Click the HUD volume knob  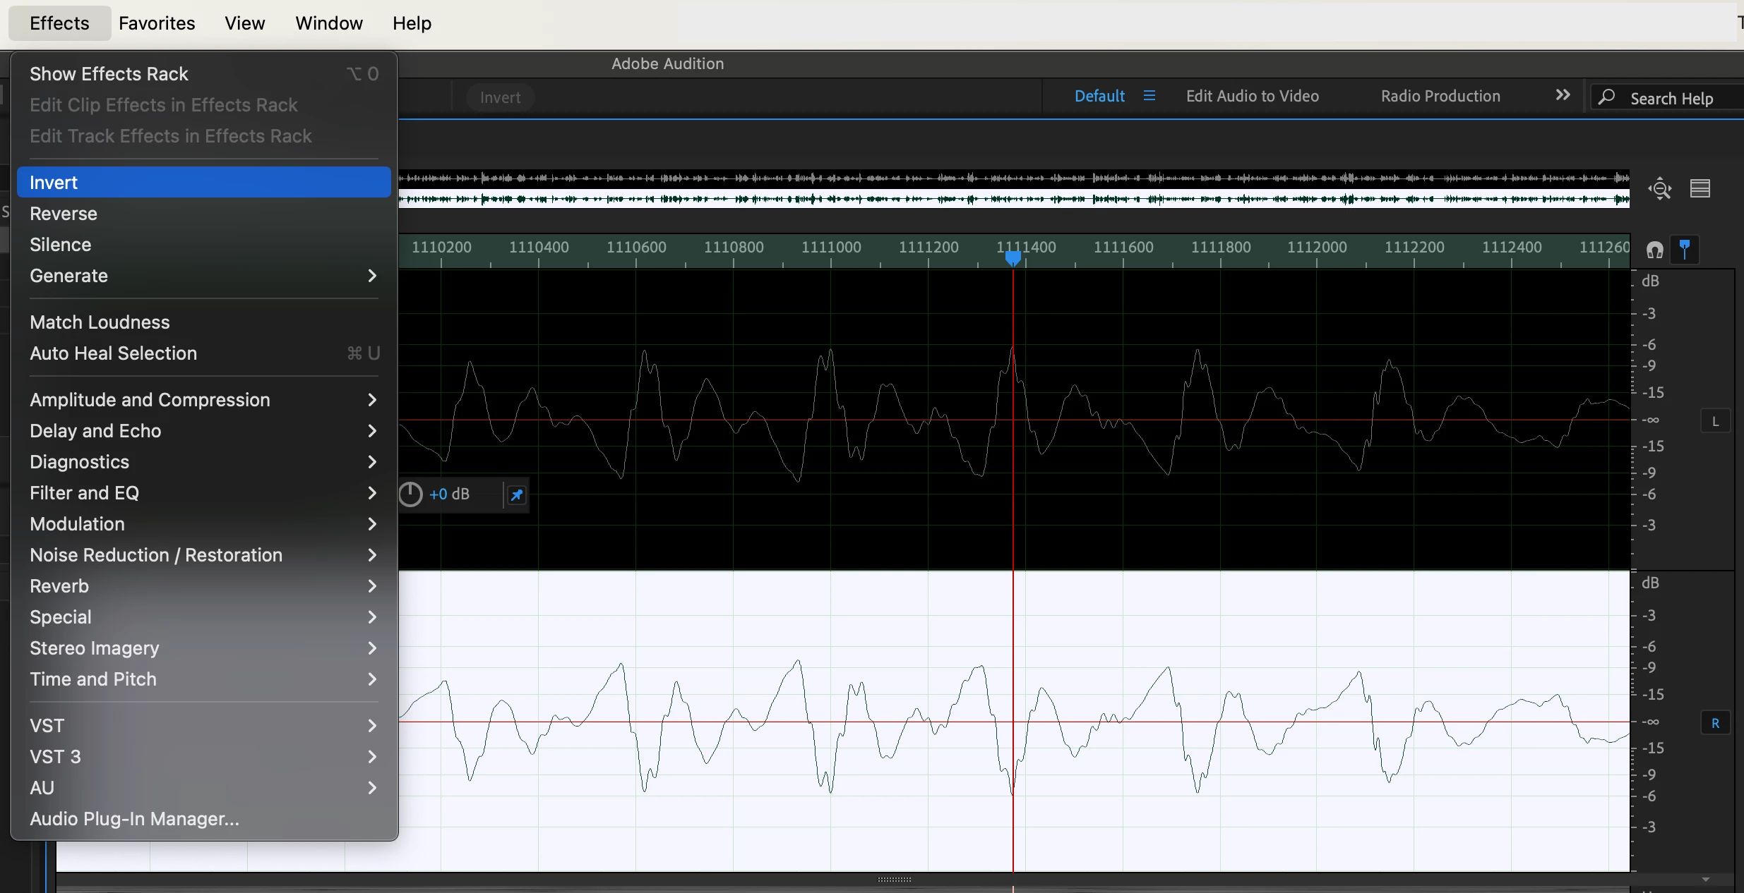coord(411,494)
